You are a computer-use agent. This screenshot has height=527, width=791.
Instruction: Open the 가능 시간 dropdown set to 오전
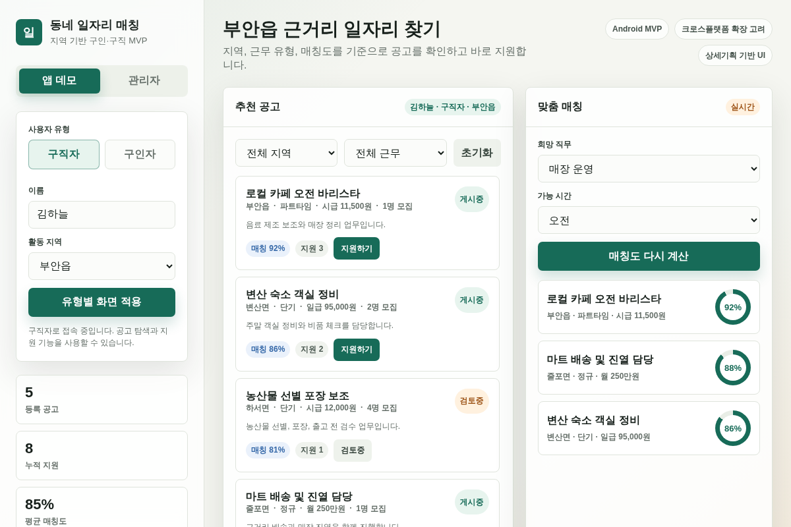(649, 220)
